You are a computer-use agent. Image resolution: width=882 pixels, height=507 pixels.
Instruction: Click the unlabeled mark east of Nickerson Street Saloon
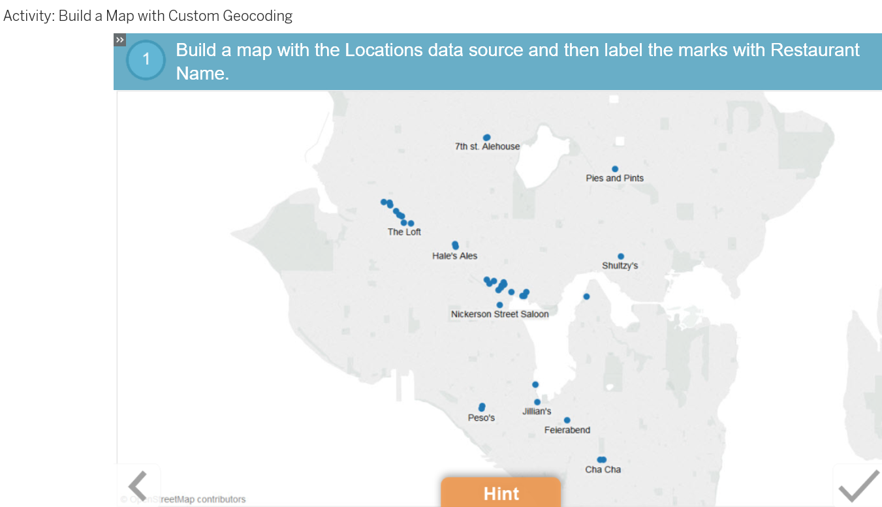pyautogui.click(x=586, y=296)
